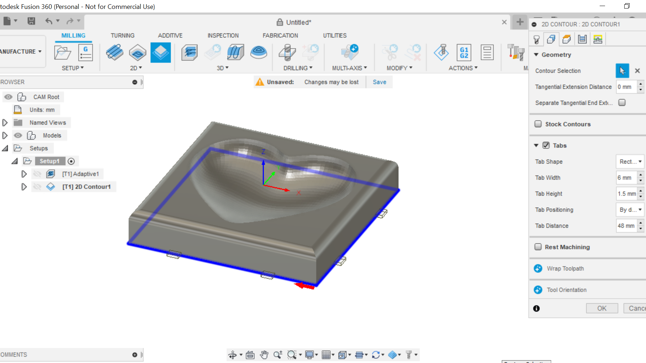Click the Redo arrow icon

(x=70, y=21)
